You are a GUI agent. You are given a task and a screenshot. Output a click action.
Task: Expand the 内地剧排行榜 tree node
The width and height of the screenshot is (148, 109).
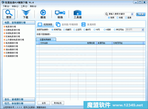click(4, 46)
